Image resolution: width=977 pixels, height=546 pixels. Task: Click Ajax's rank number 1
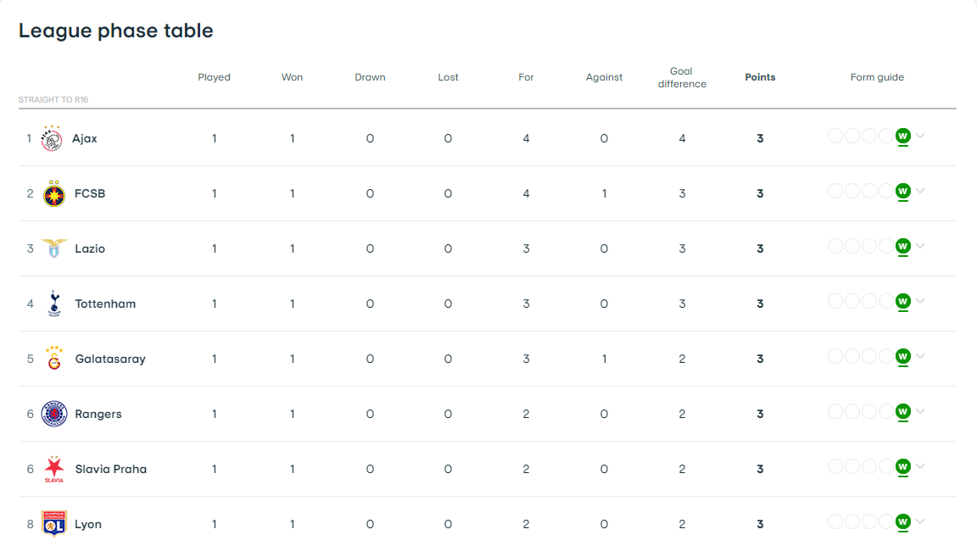tap(29, 138)
